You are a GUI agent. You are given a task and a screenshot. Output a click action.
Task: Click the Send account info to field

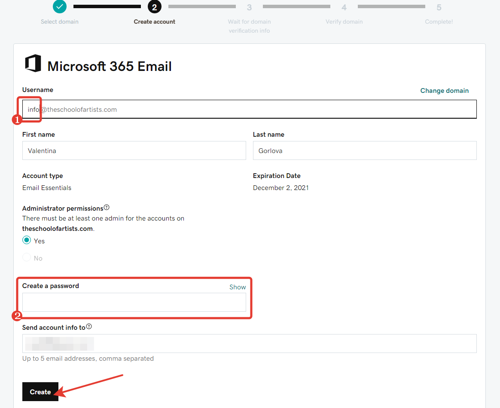pyautogui.click(x=250, y=344)
